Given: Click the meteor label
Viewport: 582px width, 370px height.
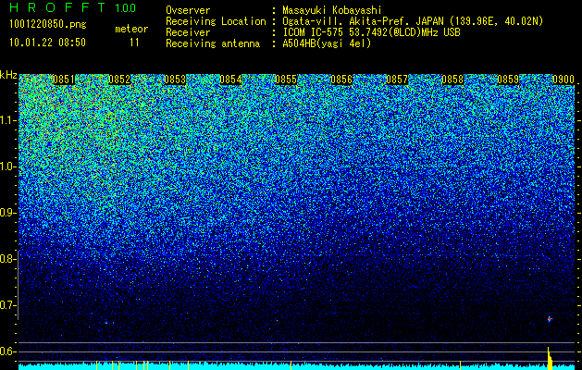Looking at the screenshot, I should (131, 29).
